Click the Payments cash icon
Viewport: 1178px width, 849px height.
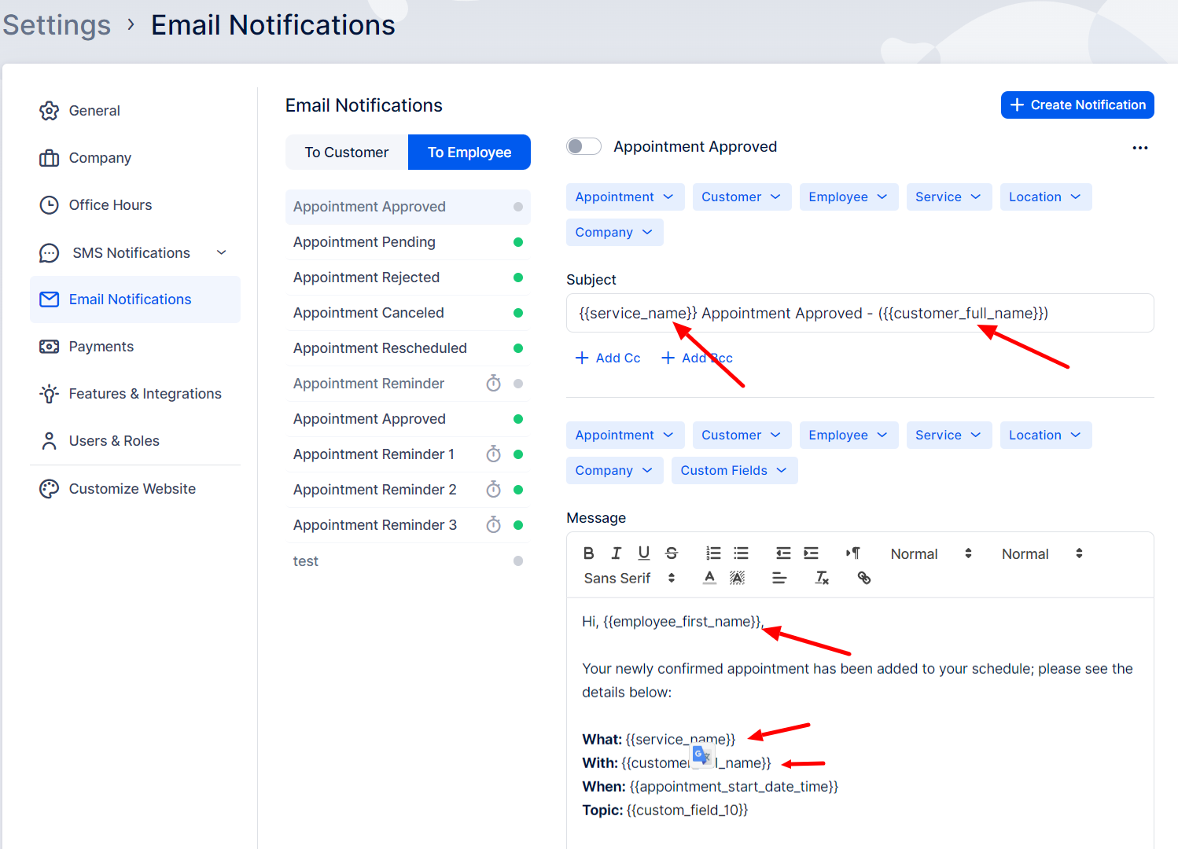(x=49, y=347)
